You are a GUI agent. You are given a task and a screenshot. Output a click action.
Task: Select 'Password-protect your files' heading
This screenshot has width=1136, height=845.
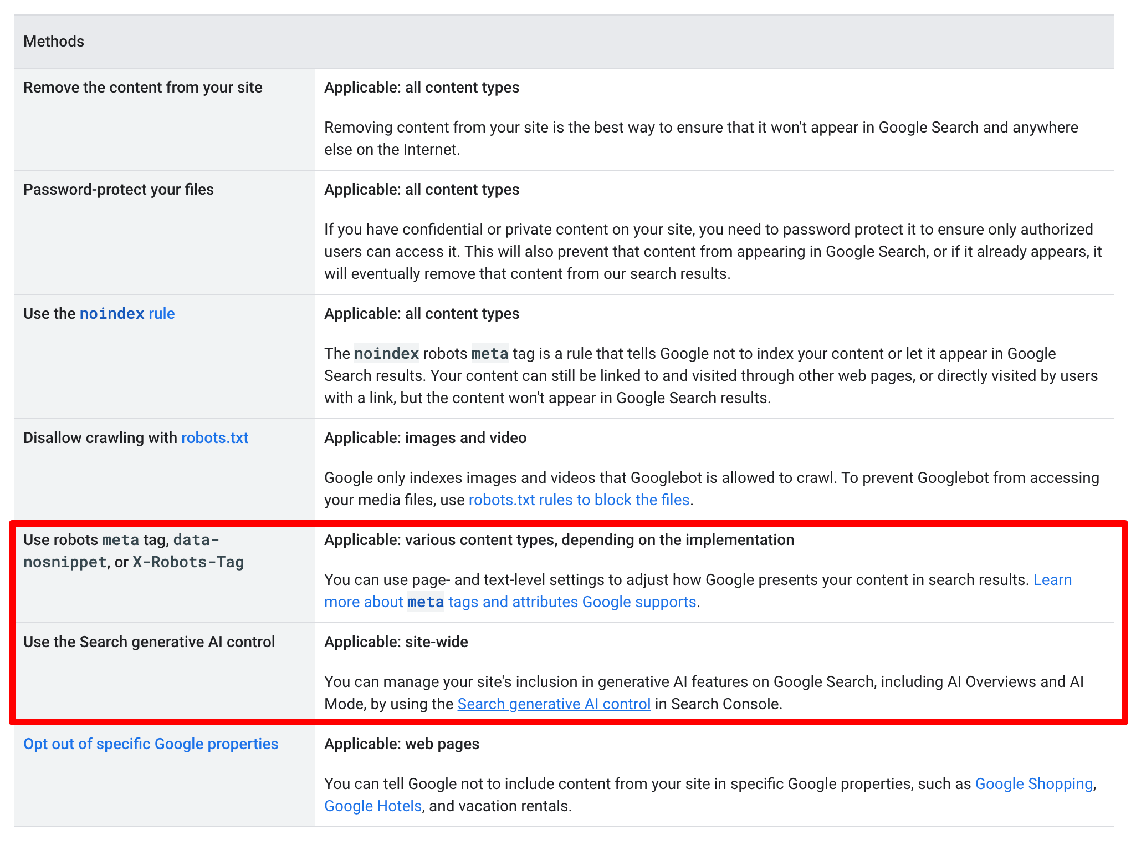(119, 190)
